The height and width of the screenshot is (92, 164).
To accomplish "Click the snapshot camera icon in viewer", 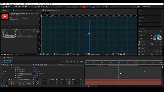I will point(68,54).
